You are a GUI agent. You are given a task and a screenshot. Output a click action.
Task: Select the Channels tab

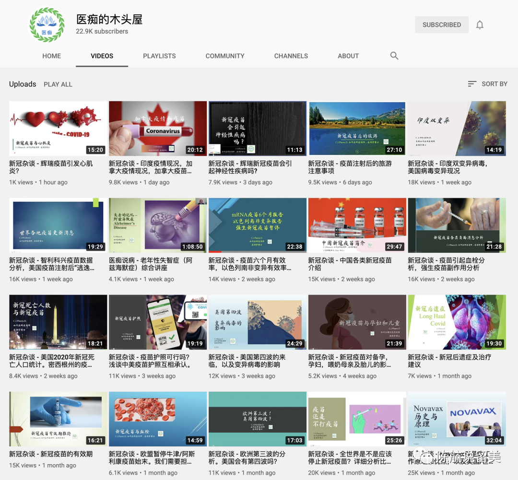pos(291,56)
